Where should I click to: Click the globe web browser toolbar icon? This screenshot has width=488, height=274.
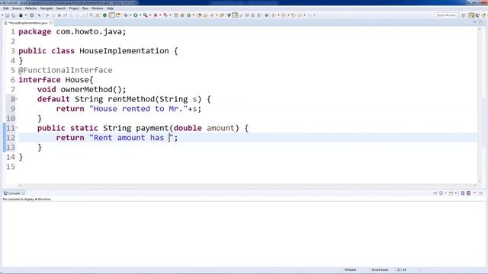(x=266, y=15)
